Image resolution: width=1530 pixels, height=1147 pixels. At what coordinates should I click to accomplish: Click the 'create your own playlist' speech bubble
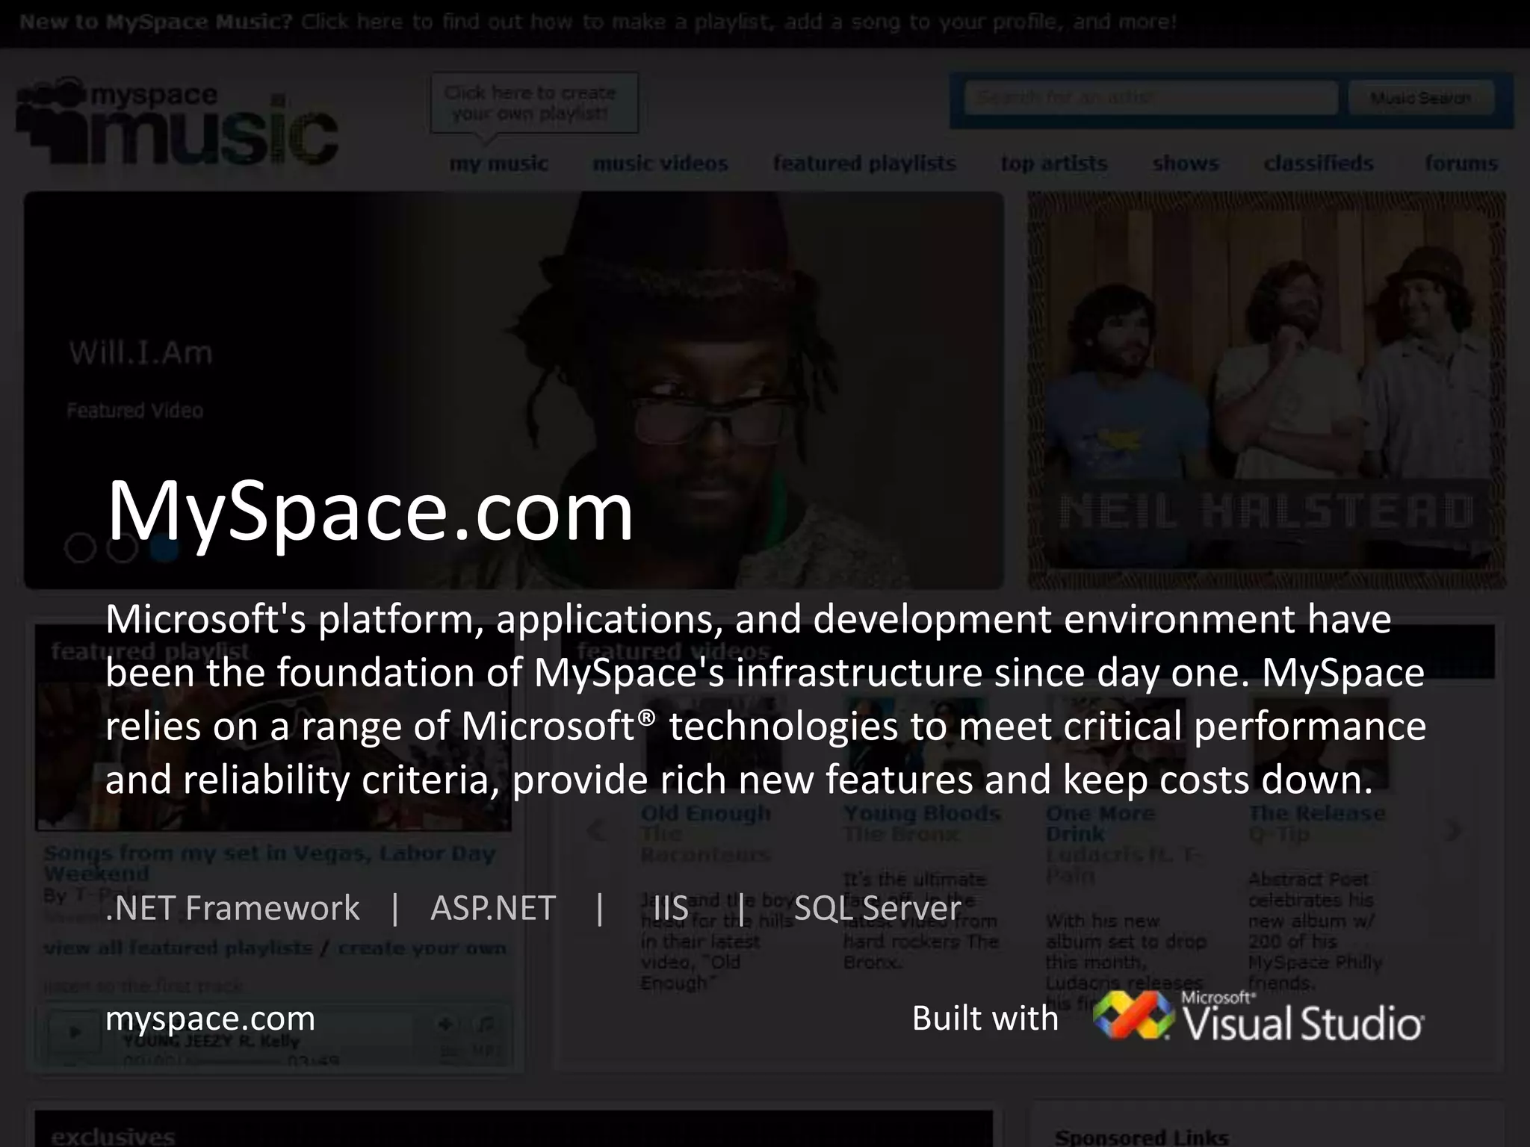[534, 104]
